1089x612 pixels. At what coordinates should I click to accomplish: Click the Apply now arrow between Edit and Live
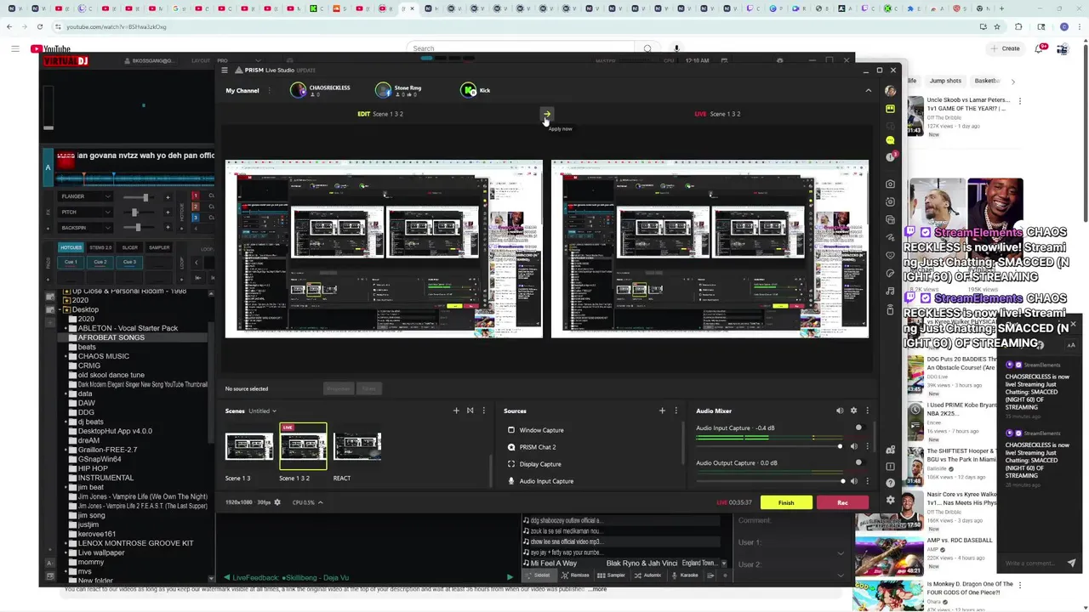547,113
